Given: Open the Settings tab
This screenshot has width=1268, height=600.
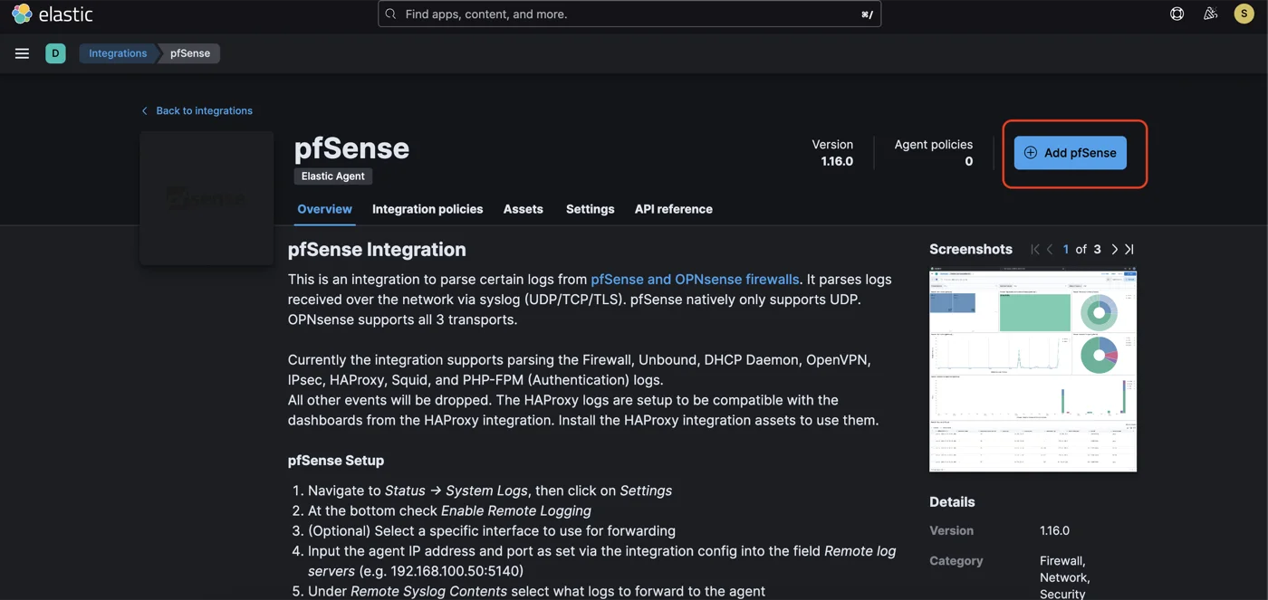Looking at the screenshot, I should 591,209.
